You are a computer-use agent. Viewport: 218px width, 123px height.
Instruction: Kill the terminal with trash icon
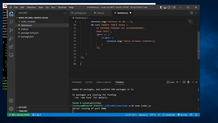[188, 82]
